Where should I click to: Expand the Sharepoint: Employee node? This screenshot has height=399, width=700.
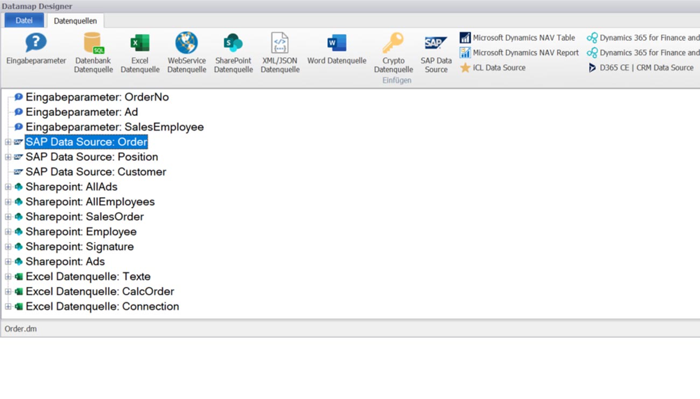(x=8, y=232)
